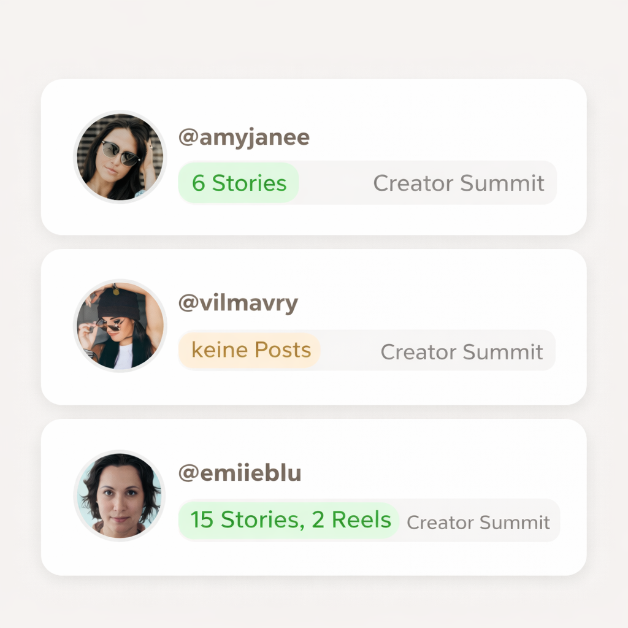Click the gray bar beside "keine Posts"

tap(350, 351)
